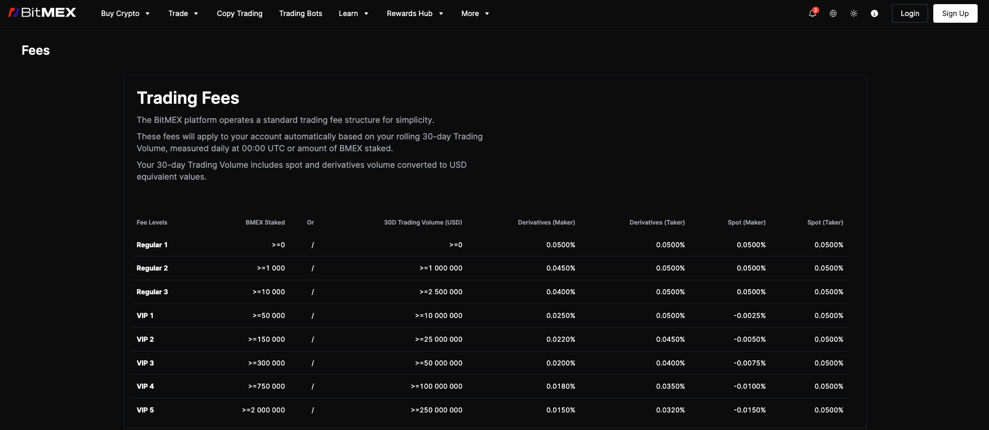Image resolution: width=989 pixels, height=430 pixels.
Task: Click the Spot (Taker) column header
Action: pyautogui.click(x=825, y=222)
